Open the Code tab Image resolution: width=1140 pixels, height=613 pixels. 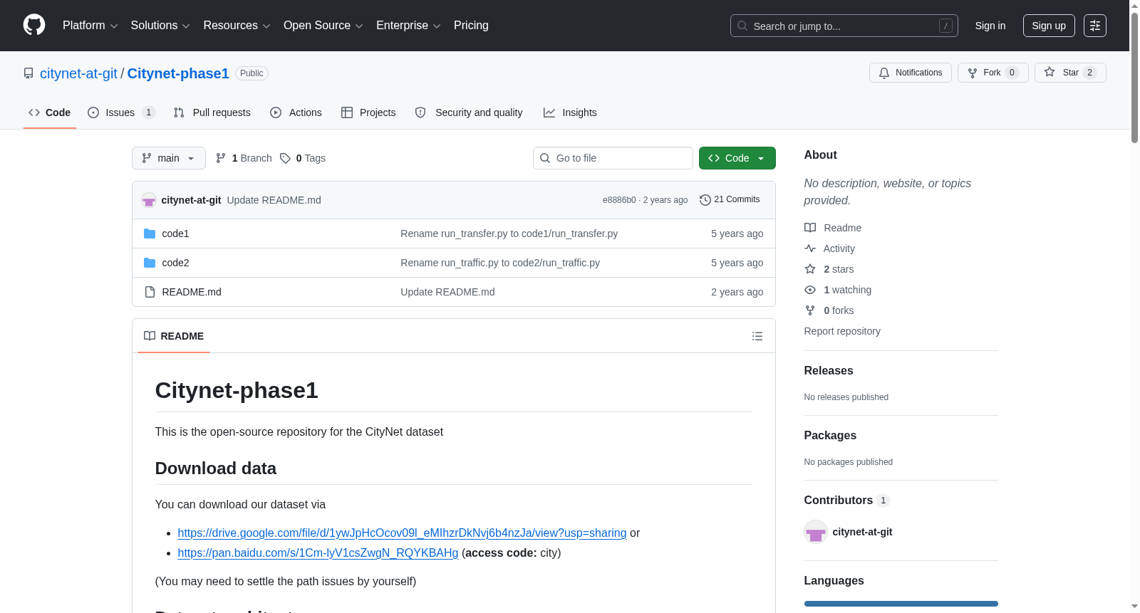pyautogui.click(x=50, y=112)
